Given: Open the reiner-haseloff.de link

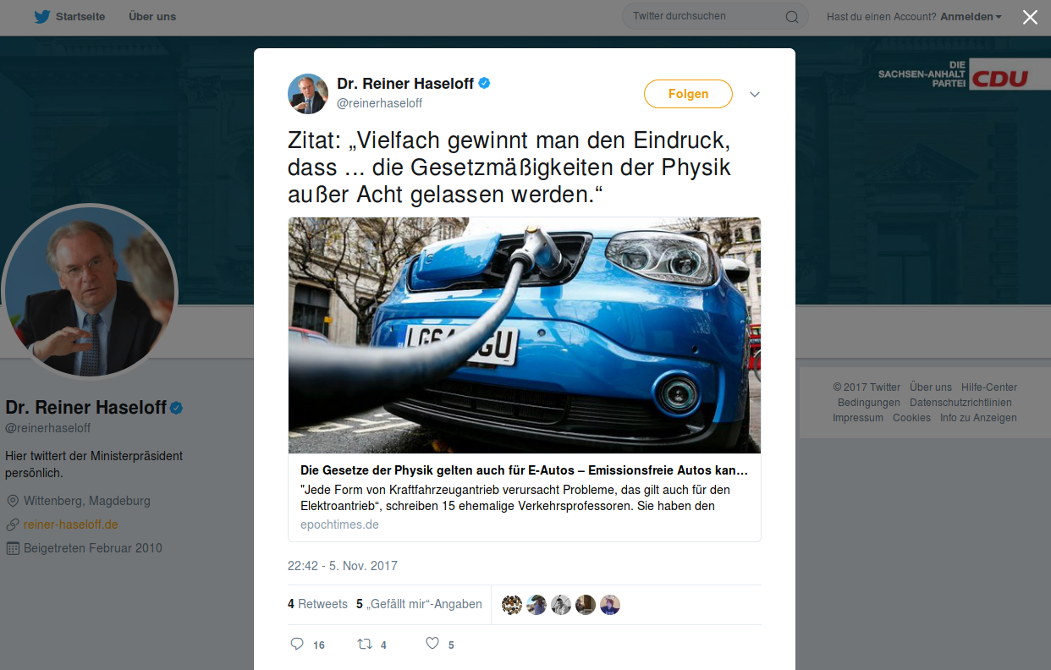Looking at the screenshot, I should (x=71, y=524).
